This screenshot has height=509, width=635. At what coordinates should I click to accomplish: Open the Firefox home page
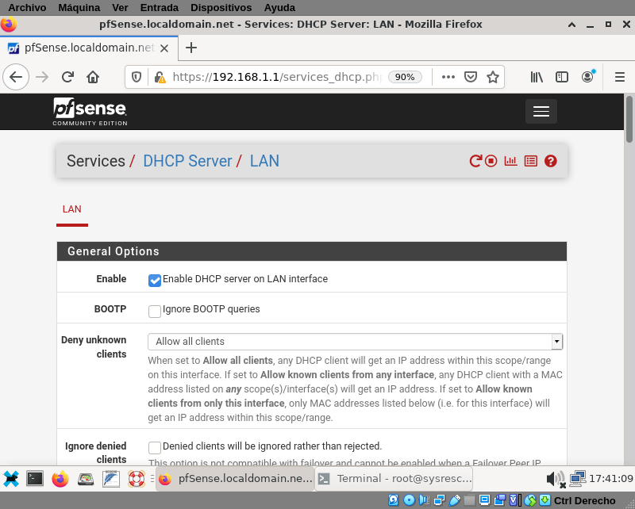point(93,77)
